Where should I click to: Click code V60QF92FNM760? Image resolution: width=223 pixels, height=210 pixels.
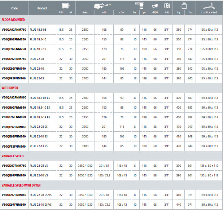click(x=14, y=78)
